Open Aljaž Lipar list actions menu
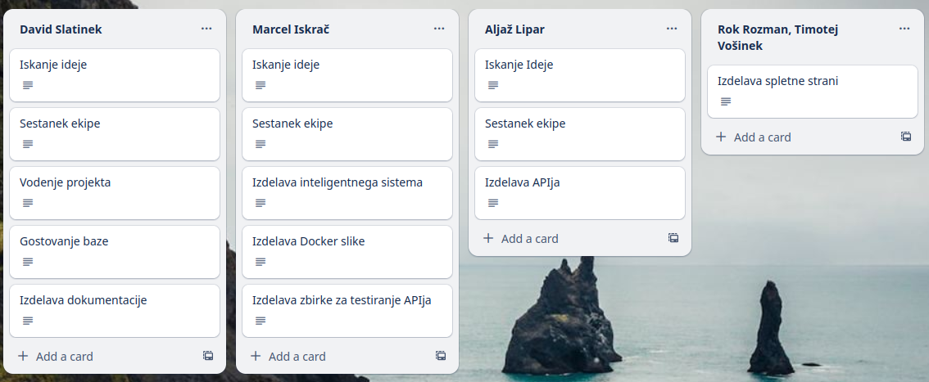Screen dimensions: 929x382 click(x=672, y=29)
